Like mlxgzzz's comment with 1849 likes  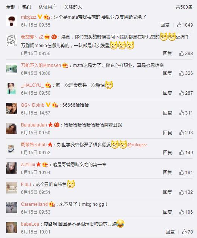(179, 25)
